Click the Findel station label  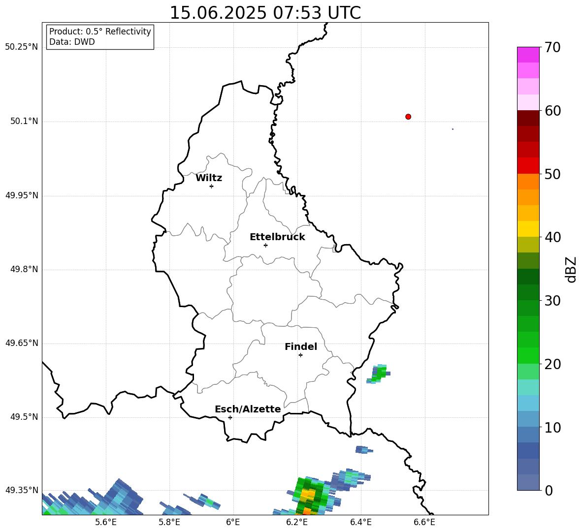pos(301,346)
